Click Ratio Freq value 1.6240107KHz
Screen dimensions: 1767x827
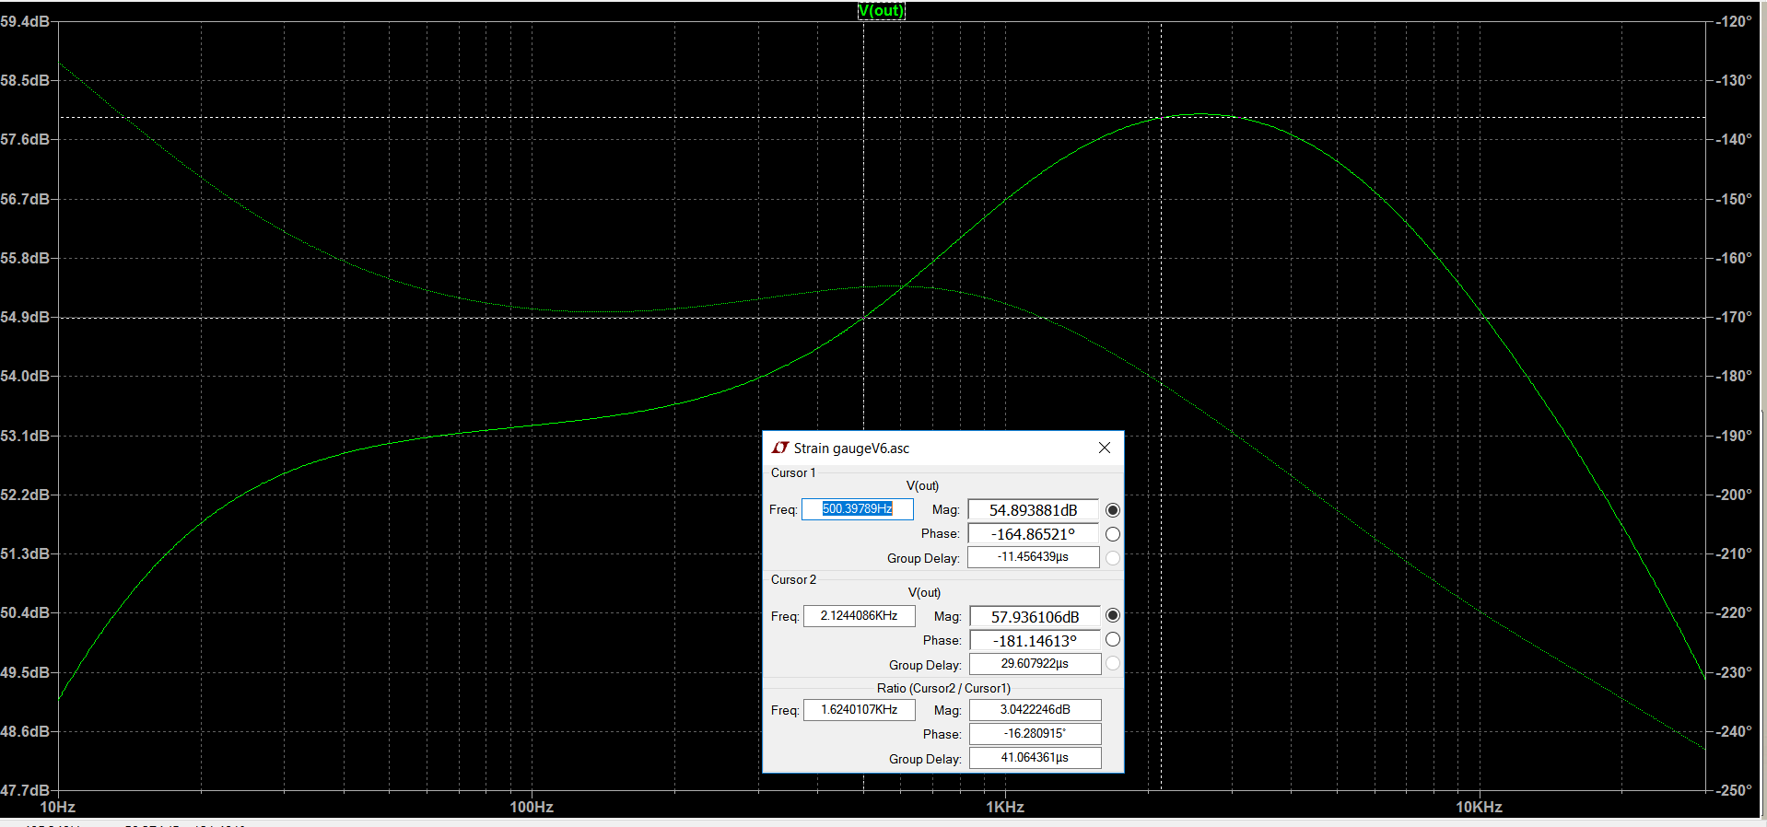(x=860, y=710)
